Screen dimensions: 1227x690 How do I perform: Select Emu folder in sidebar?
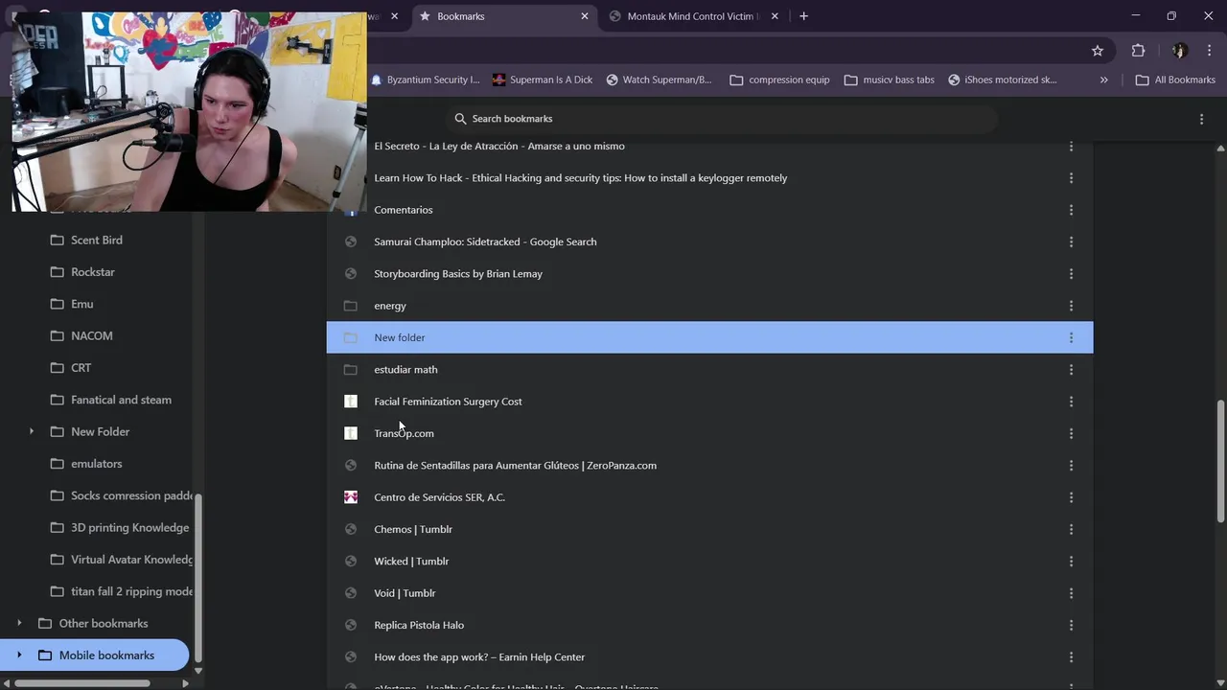(81, 304)
